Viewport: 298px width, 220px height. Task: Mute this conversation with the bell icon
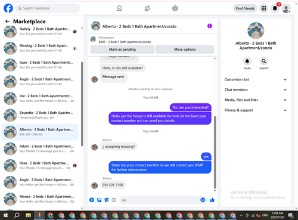[x=247, y=61]
